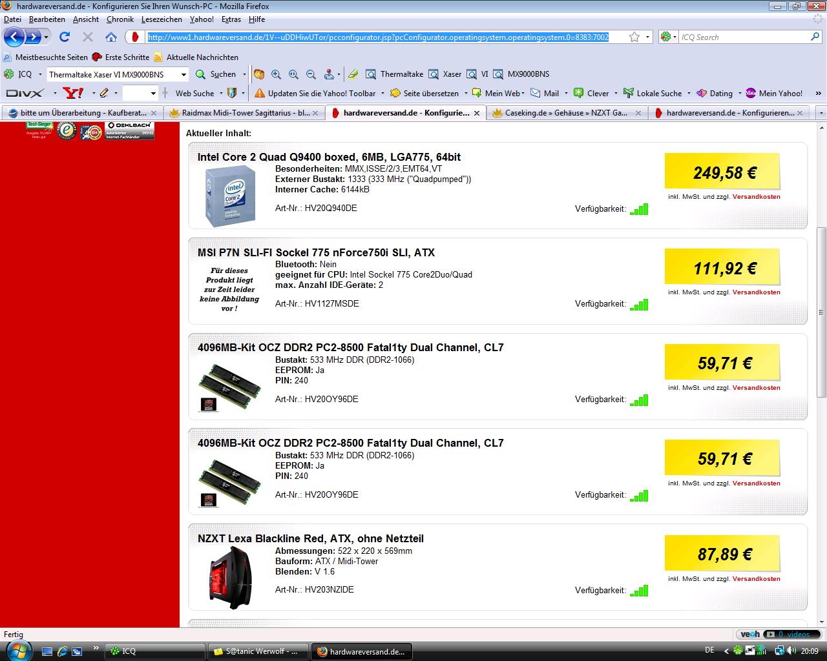
Task: Open the Chronik menu
Action: pos(120,19)
